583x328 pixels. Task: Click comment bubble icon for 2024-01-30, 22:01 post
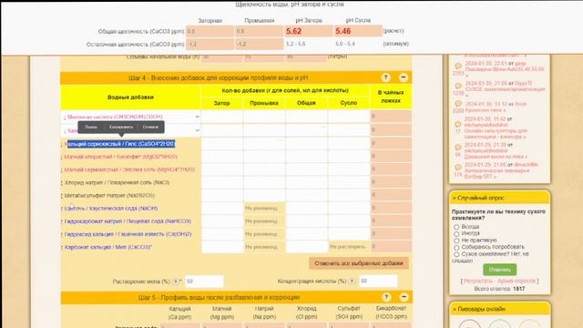(x=458, y=66)
